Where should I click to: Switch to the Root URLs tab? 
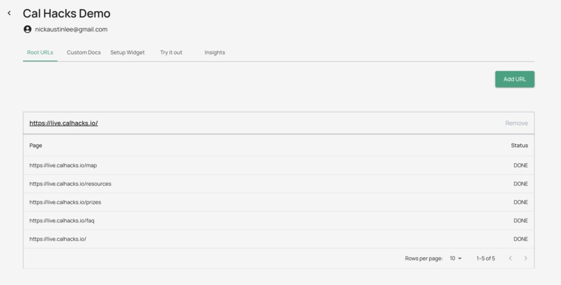(x=40, y=52)
